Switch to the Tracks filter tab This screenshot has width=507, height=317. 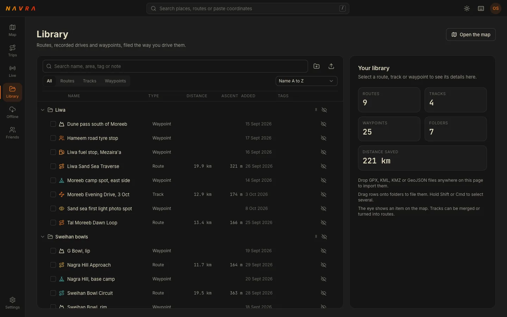point(89,81)
